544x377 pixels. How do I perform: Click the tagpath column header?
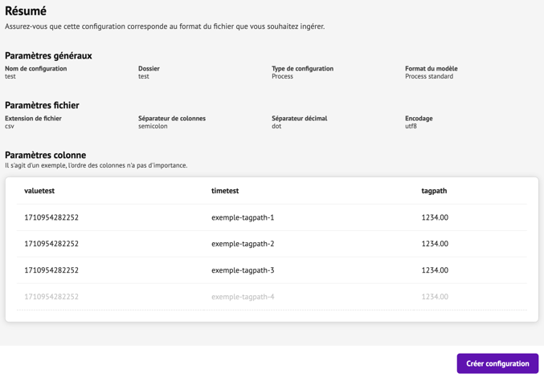[x=434, y=191]
